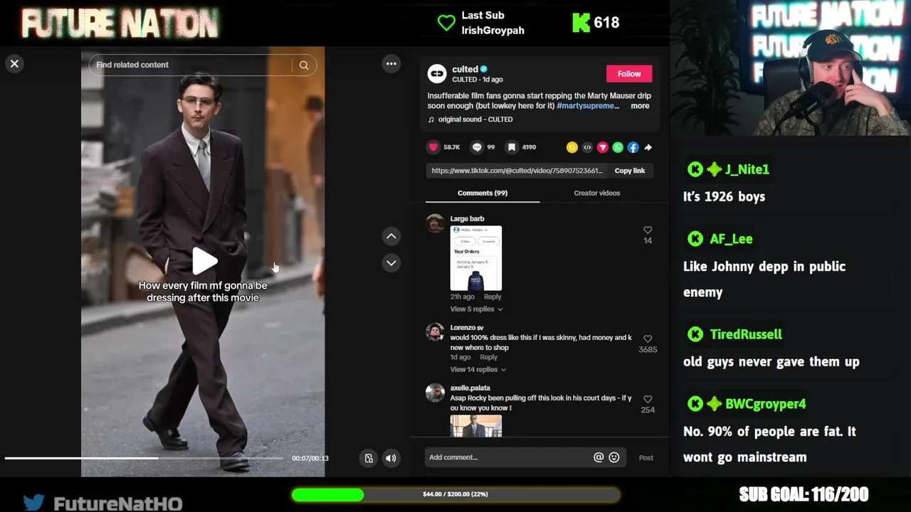Share to WhatsApp icon
911x512 pixels.
618,147
